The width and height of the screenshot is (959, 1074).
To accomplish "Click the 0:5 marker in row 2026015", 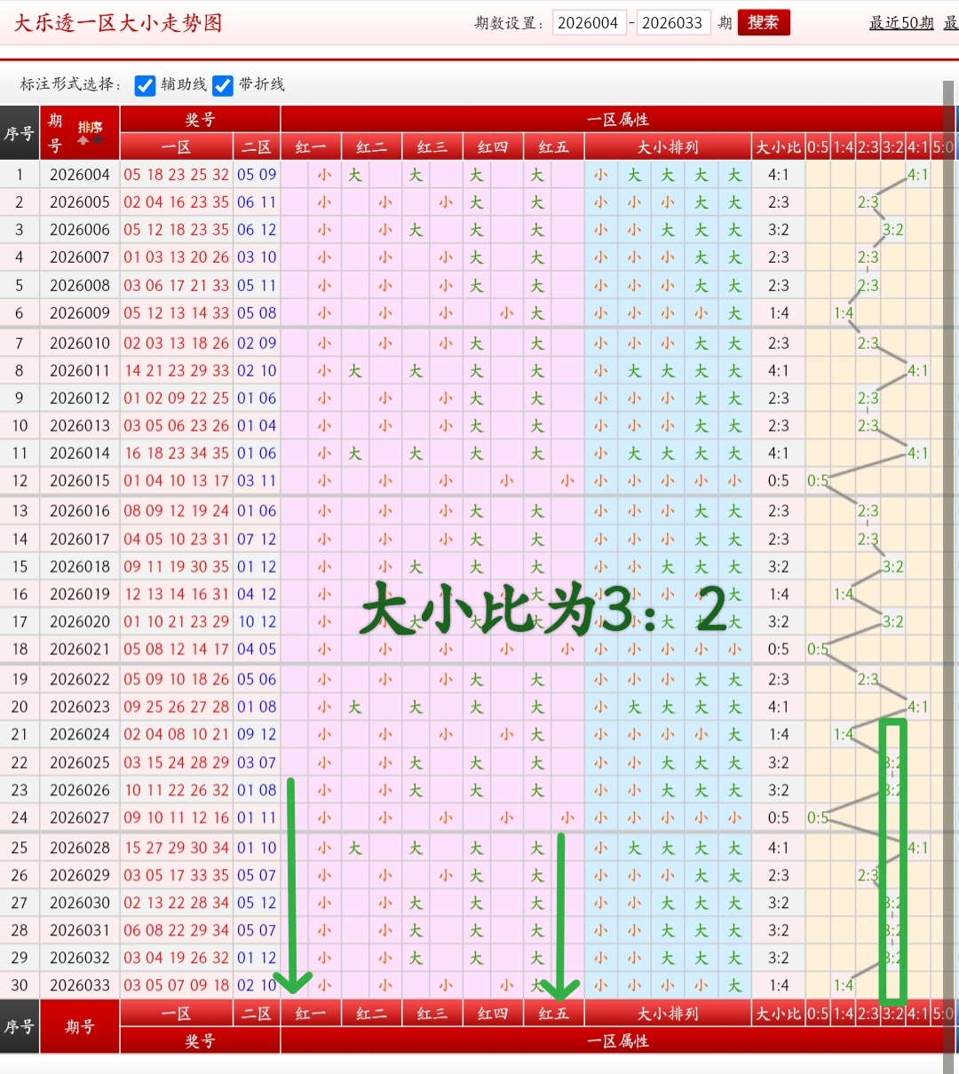I will [x=818, y=480].
